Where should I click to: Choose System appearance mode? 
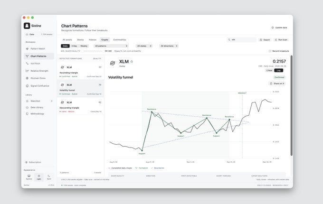pos(29,177)
